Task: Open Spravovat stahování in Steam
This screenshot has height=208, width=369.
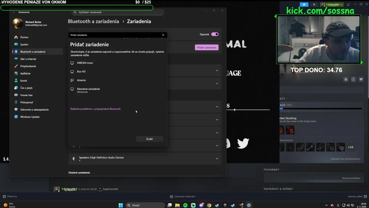Action: click(183, 196)
